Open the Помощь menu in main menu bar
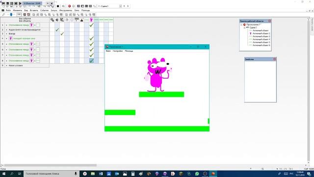314x177 pixels. click(85, 10)
